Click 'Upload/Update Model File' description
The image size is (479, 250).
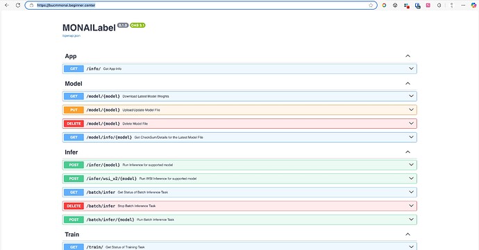141,110
